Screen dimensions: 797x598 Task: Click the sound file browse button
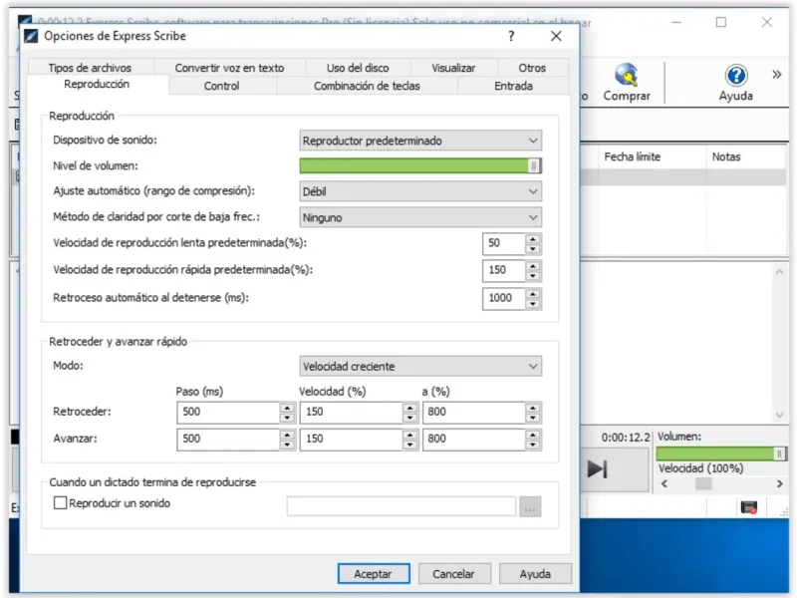530,507
